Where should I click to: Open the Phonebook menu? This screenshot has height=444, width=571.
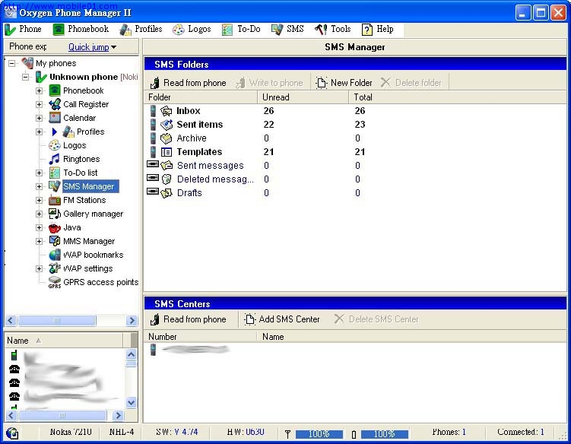pyautogui.click(x=81, y=29)
